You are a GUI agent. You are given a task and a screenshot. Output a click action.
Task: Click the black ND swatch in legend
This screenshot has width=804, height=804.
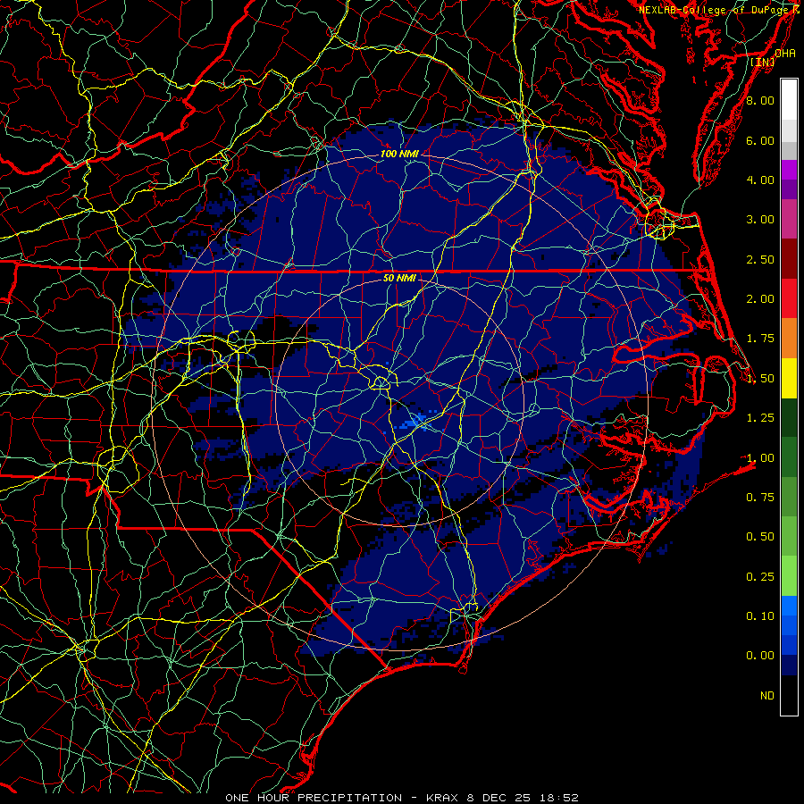click(x=789, y=695)
